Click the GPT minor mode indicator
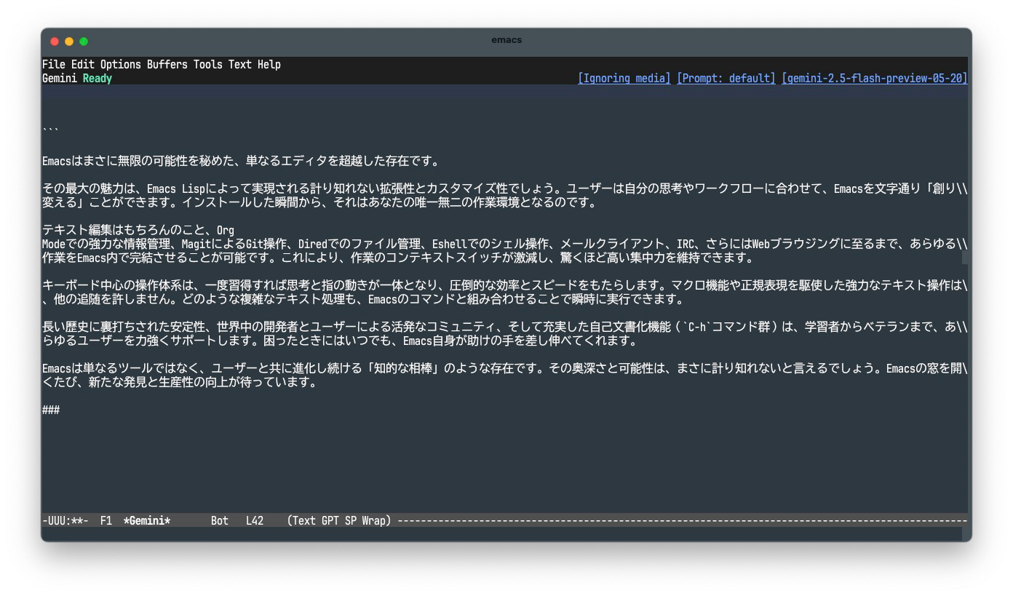 point(330,521)
